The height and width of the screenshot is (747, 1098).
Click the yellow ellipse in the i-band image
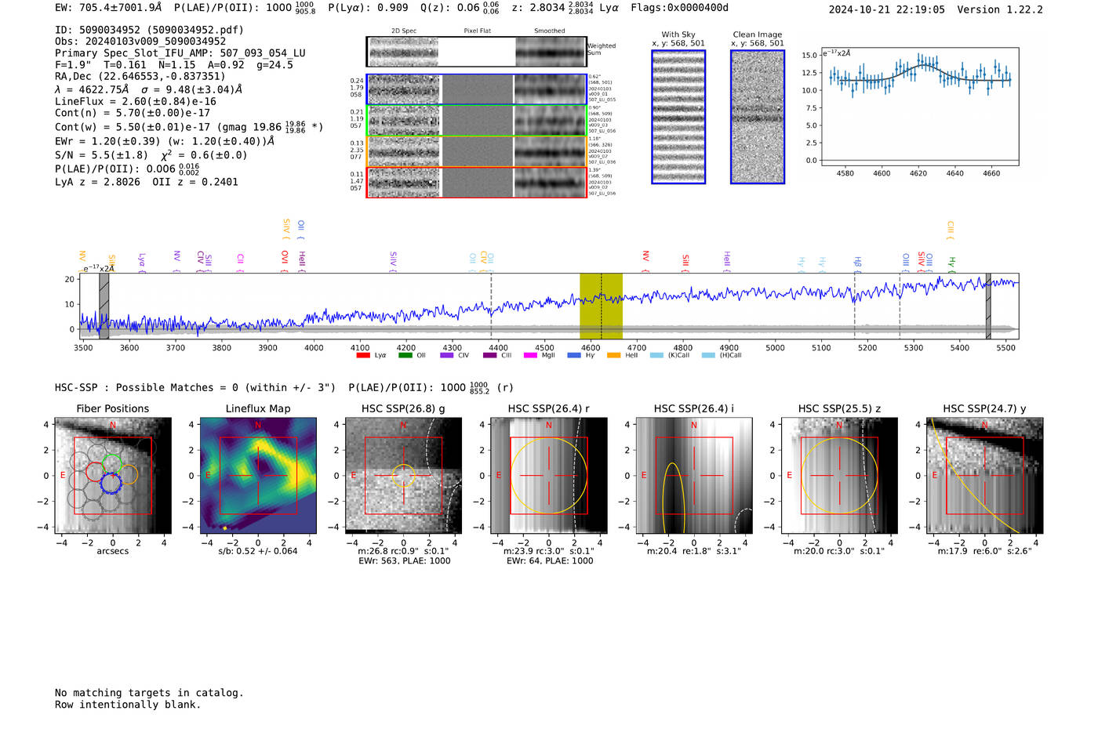click(x=674, y=499)
